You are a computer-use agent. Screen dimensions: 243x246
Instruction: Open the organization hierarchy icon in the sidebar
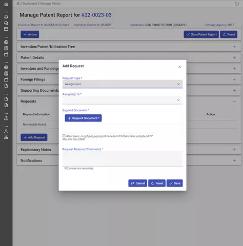(x=6, y=137)
